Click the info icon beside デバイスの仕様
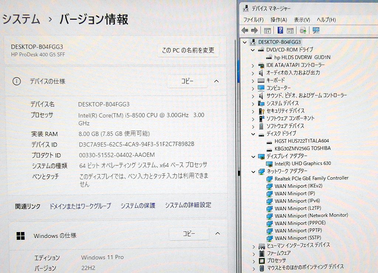The height and width of the screenshot is (273, 378). 17,81
